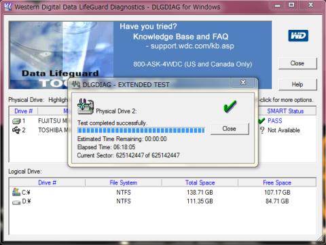Image resolution: width=326 pixels, height=245 pixels.
Task: Click the completed test progress bar
Action: (x=141, y=130)
